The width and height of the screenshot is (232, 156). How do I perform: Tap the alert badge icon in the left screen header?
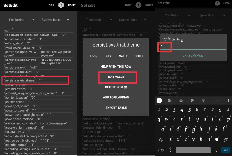click(61, 5)
